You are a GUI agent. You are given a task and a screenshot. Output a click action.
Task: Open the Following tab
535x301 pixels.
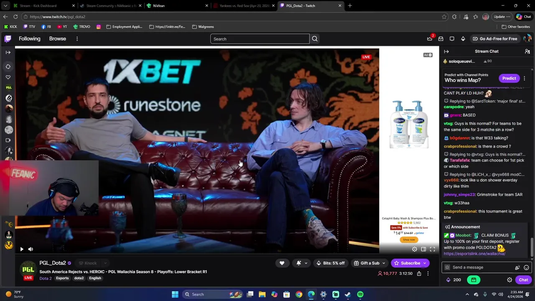[30, 38]
